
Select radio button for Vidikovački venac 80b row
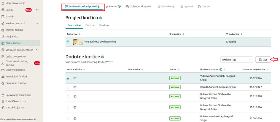point(68,78)
